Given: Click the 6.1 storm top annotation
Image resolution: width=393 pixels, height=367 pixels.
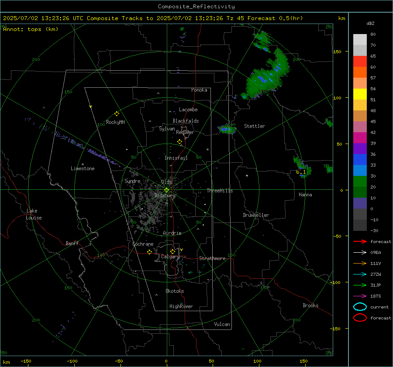Looking at the screenshot, I should point(301,172).
